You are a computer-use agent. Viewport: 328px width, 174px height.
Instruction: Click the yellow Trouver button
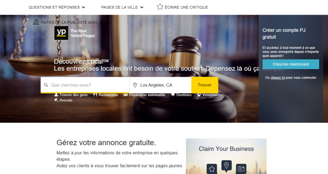tap(205, 85)
